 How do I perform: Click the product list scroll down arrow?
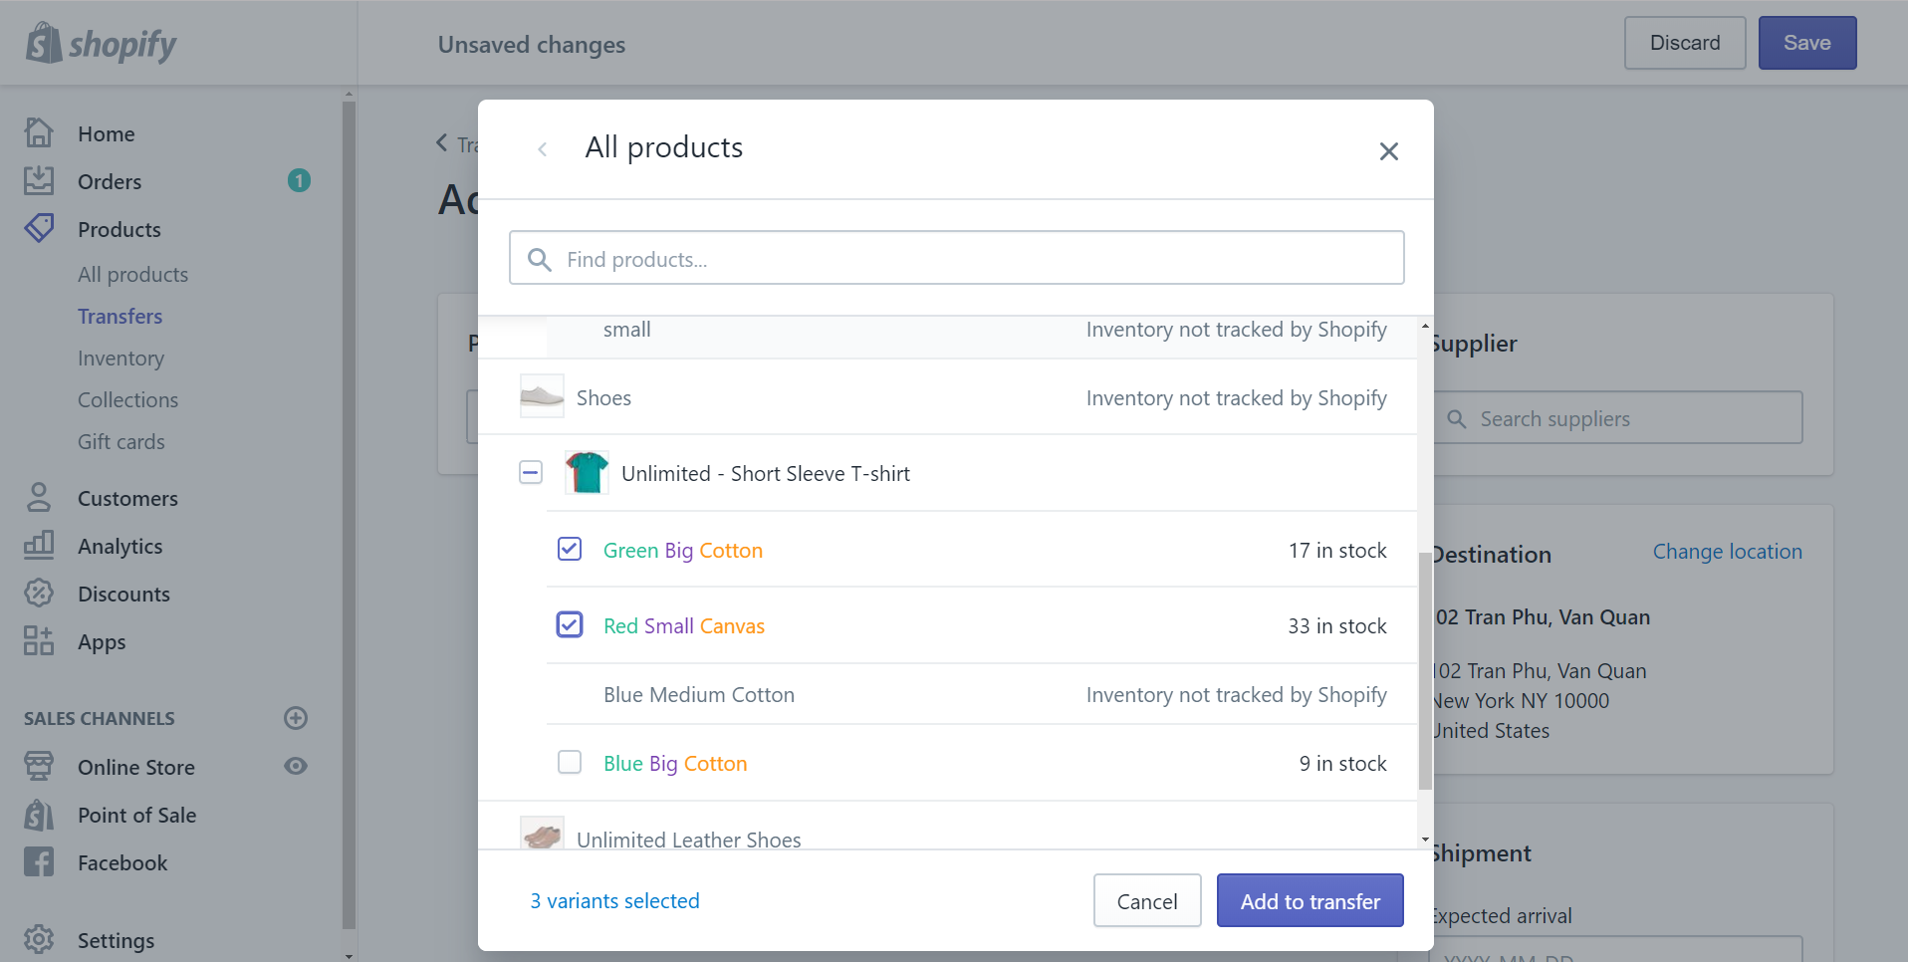coord(1425,840)
